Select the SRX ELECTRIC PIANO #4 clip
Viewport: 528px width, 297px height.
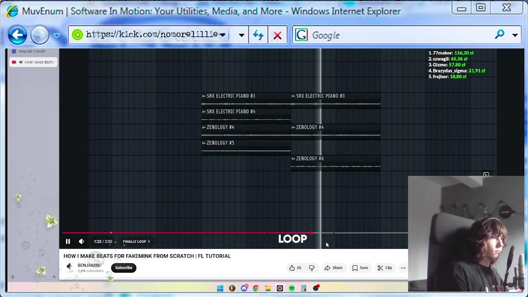pos(246,115)
